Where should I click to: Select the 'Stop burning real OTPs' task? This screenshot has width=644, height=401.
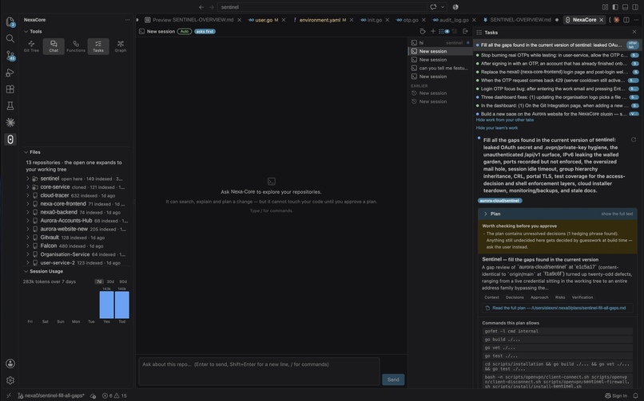coord(557,55)
